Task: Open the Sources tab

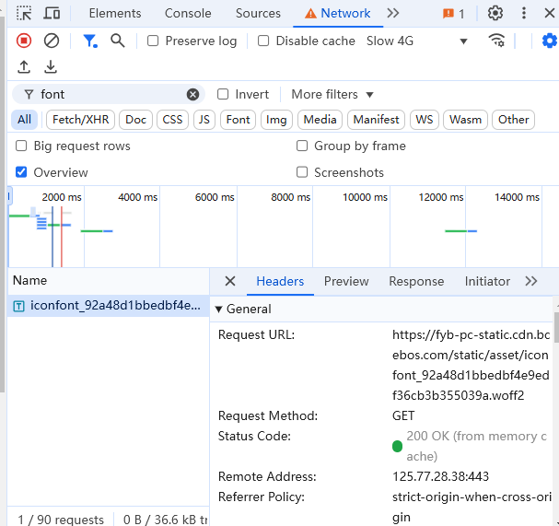Action: 258,13
